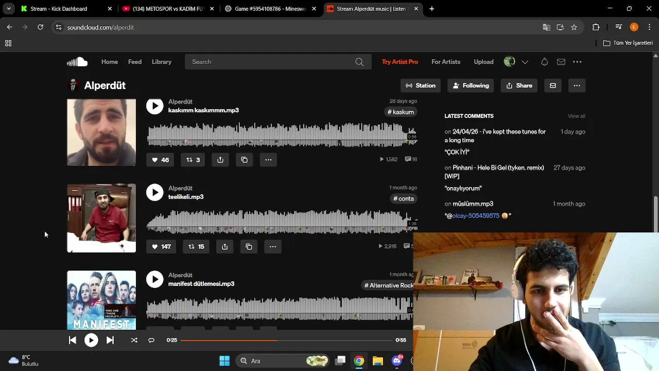Screen dimensions: 659x371
Task: Like teelikeli.mp3 with 147 likes
Action: (x=161, y=246)
